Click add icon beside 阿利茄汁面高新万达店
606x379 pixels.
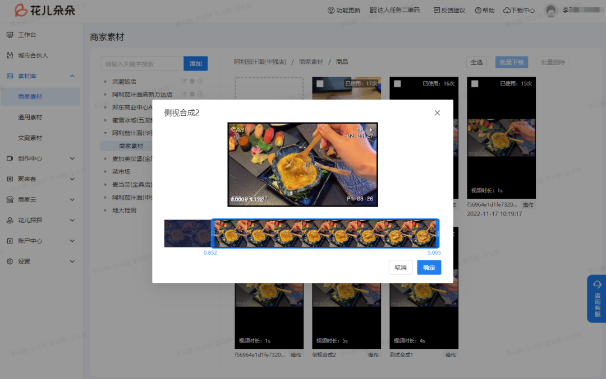click(200, 94)
